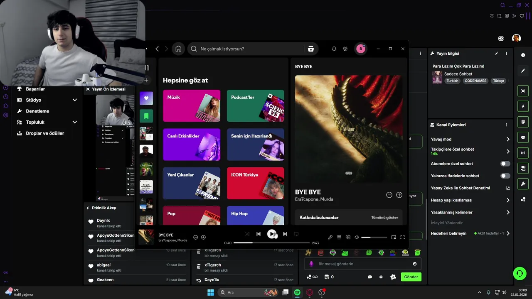Click the lightning bolt icon in right toolbar
Screen dimensions: 532x299
(x=523, y=106)
